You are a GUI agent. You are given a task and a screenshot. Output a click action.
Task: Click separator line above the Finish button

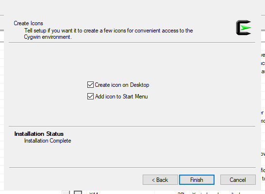[x=132, y=167]
